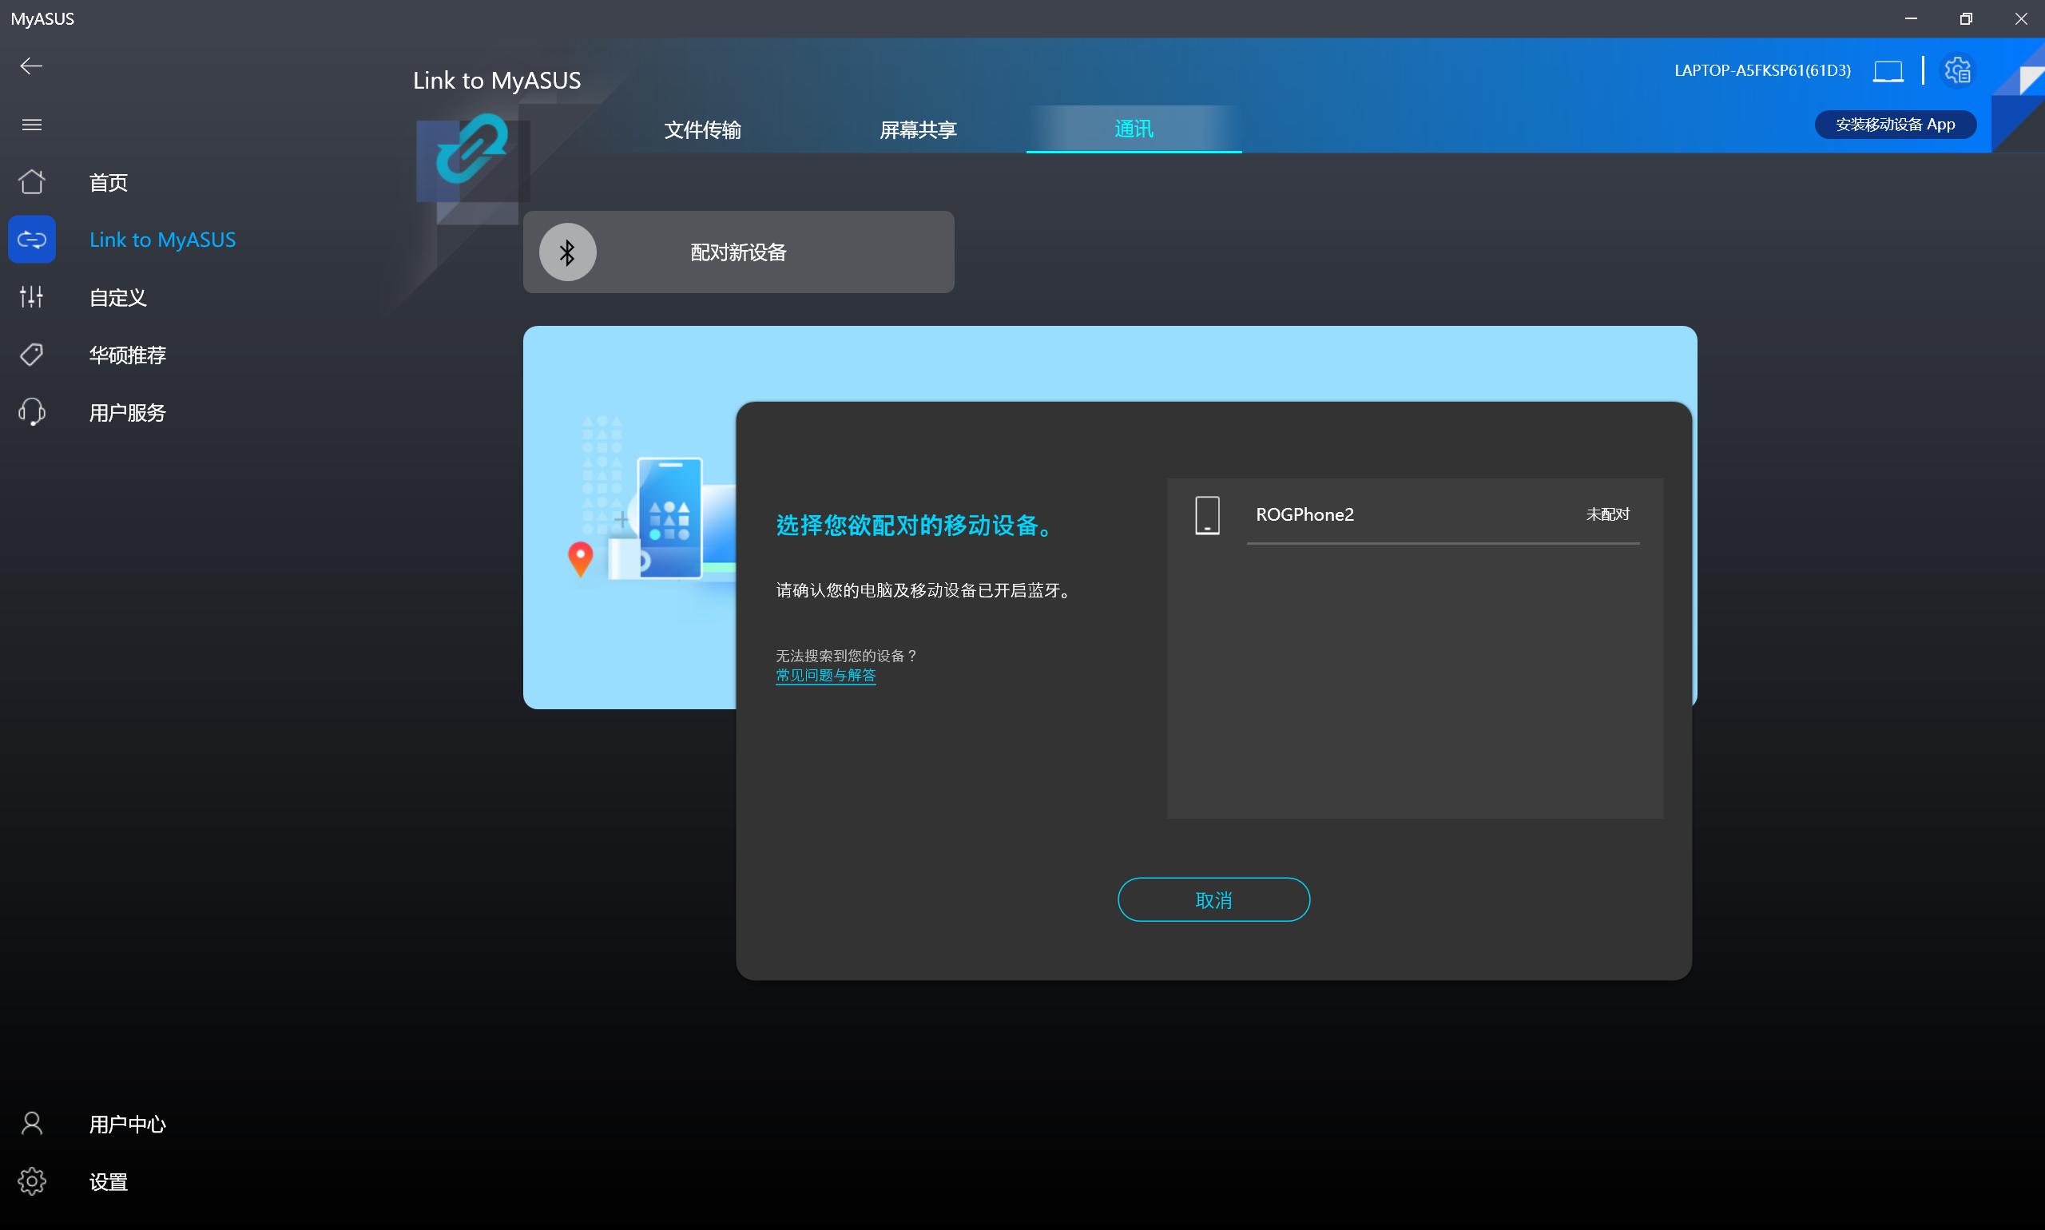This screenshot has width=2045, height=1230.
Task: Open the 自定义 customization sidebar icon
Action: coord(32,297)
